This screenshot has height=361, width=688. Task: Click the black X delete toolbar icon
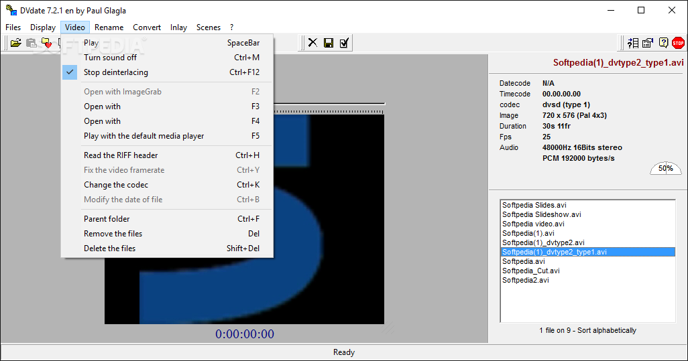coord(312,42)
